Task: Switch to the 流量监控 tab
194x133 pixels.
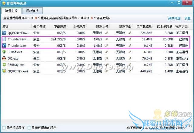Action: [x=12, y=11]
